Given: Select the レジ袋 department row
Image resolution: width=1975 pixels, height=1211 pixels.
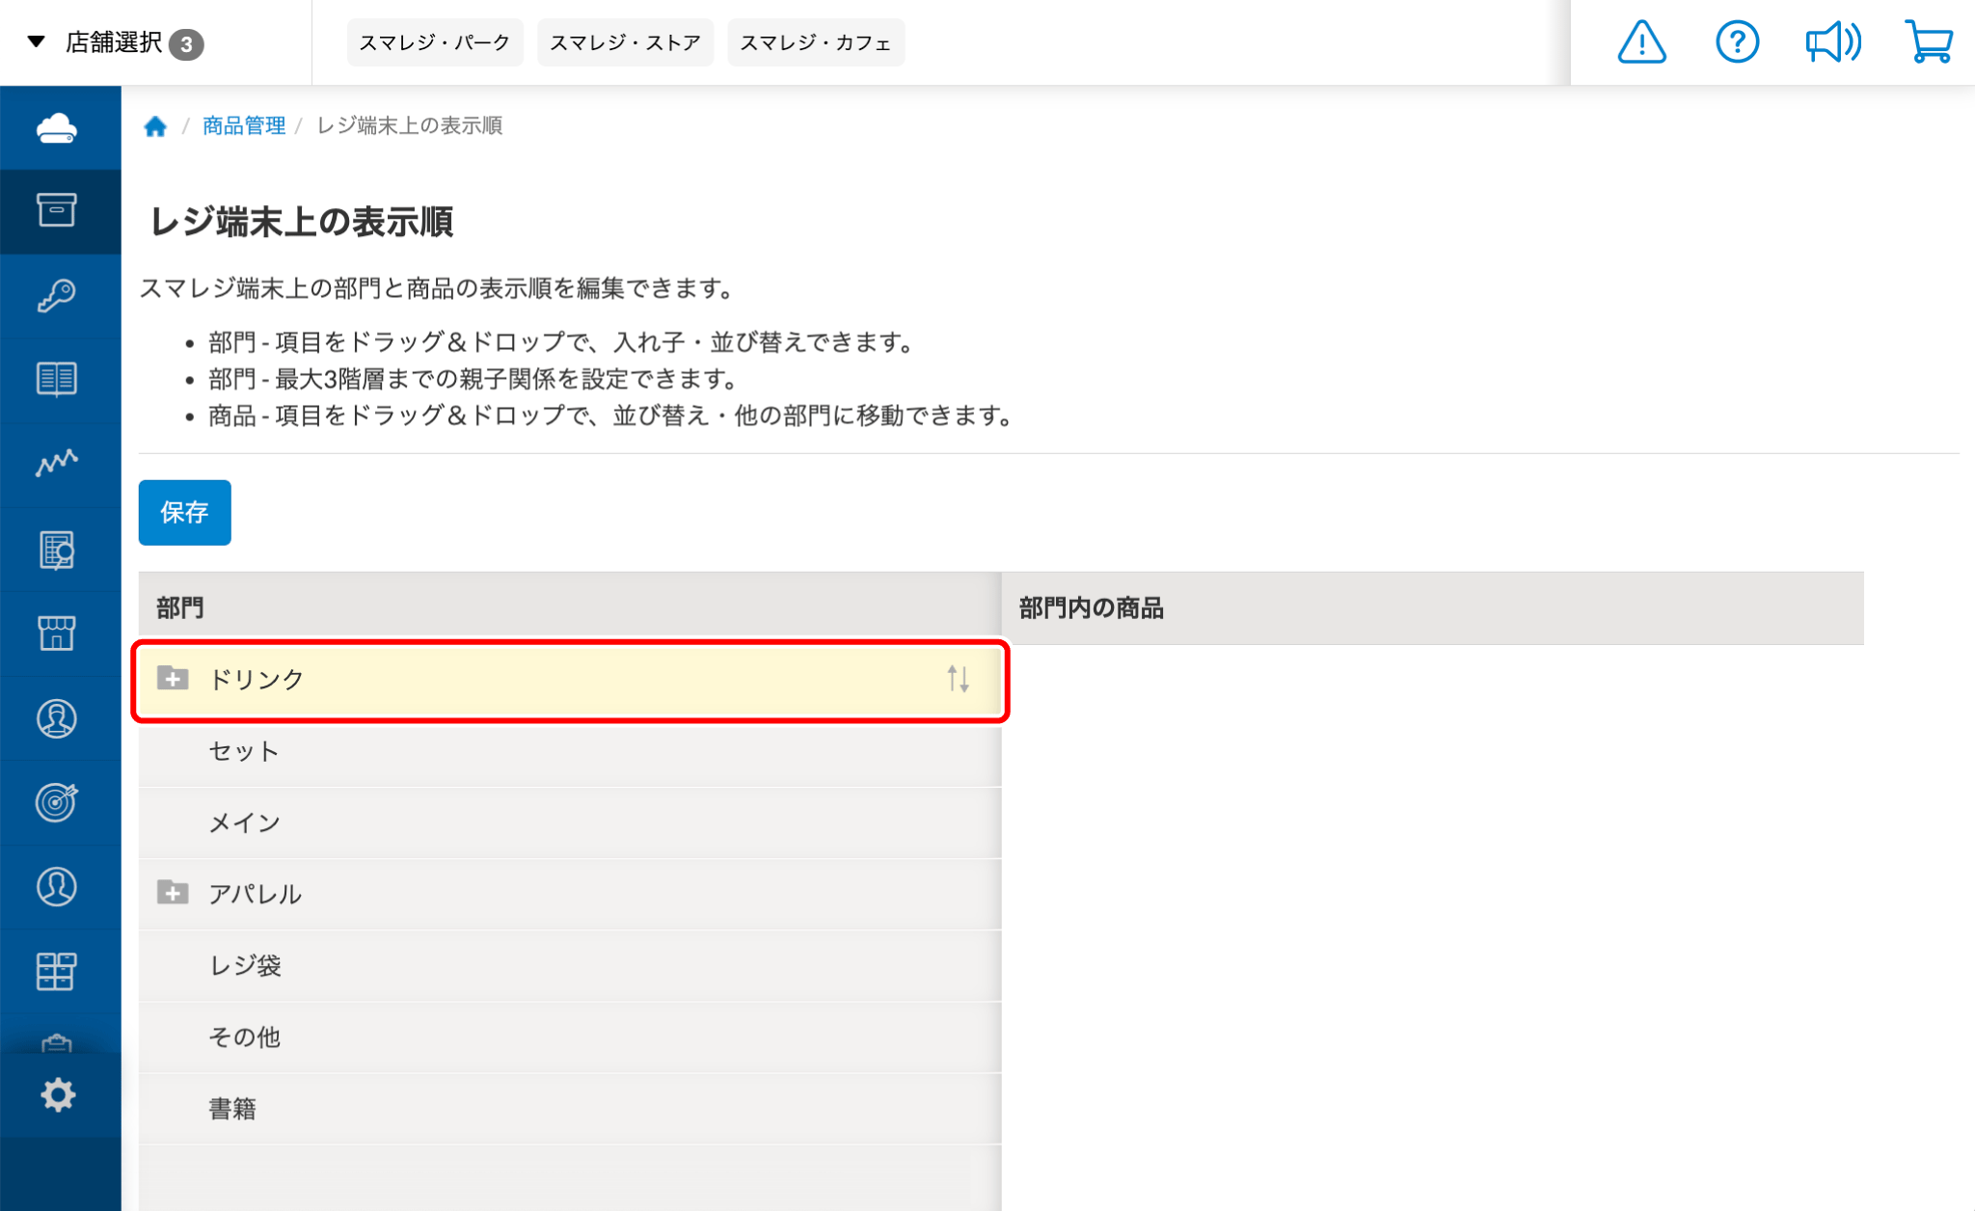Looking at the screenshot, I should 246,965.
